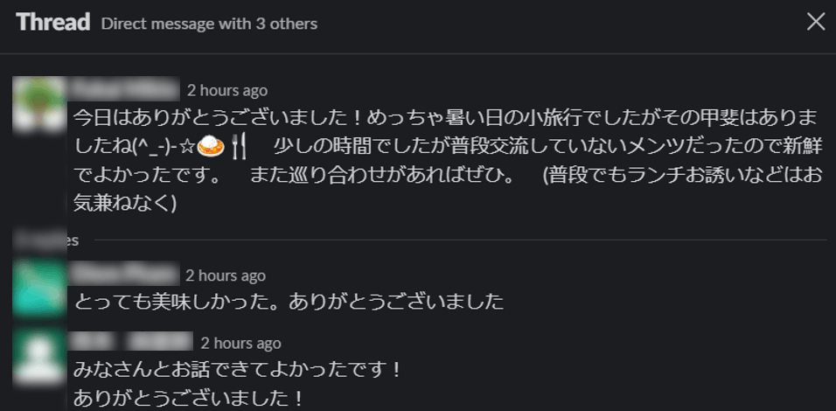Select the とっても美味しかった reply text
Image resolution: width=836 pixels, height=411 pixels.
289,302
